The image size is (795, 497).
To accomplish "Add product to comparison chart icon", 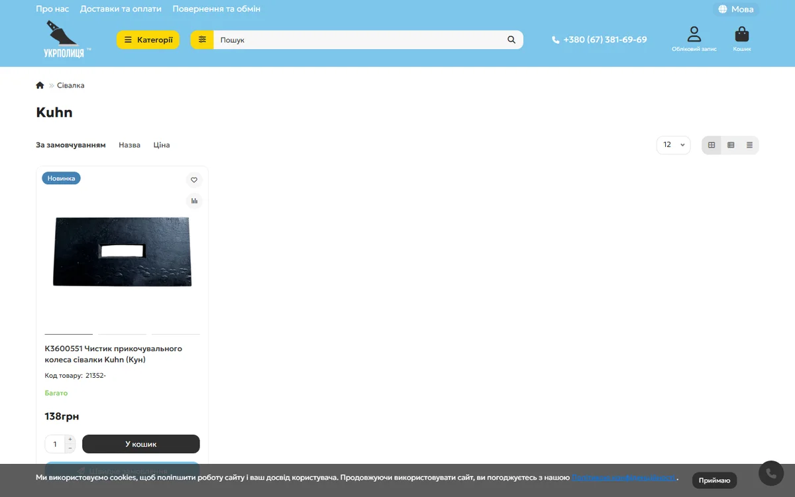I will tap(194, 201).
